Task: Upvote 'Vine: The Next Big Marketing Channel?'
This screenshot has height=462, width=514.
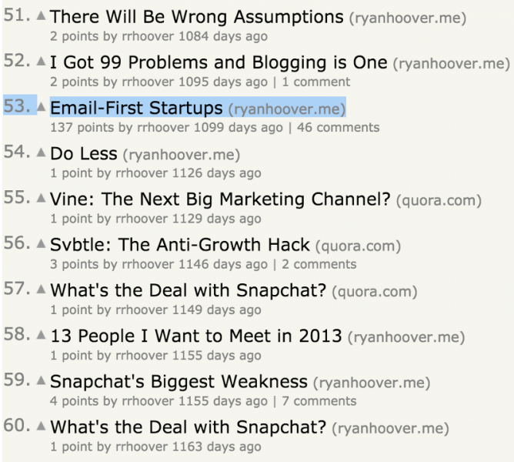Action: (41, 198)
